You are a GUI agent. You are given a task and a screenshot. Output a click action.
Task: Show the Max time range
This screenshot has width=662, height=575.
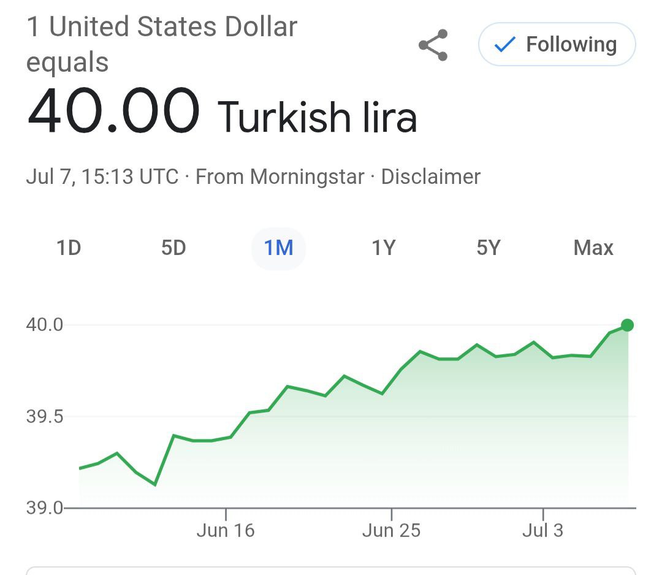click(x=593, y=248)
